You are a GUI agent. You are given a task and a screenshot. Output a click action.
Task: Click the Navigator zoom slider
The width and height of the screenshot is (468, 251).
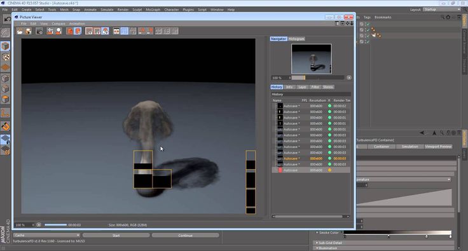pyautogui.click(x=317, y=78)
